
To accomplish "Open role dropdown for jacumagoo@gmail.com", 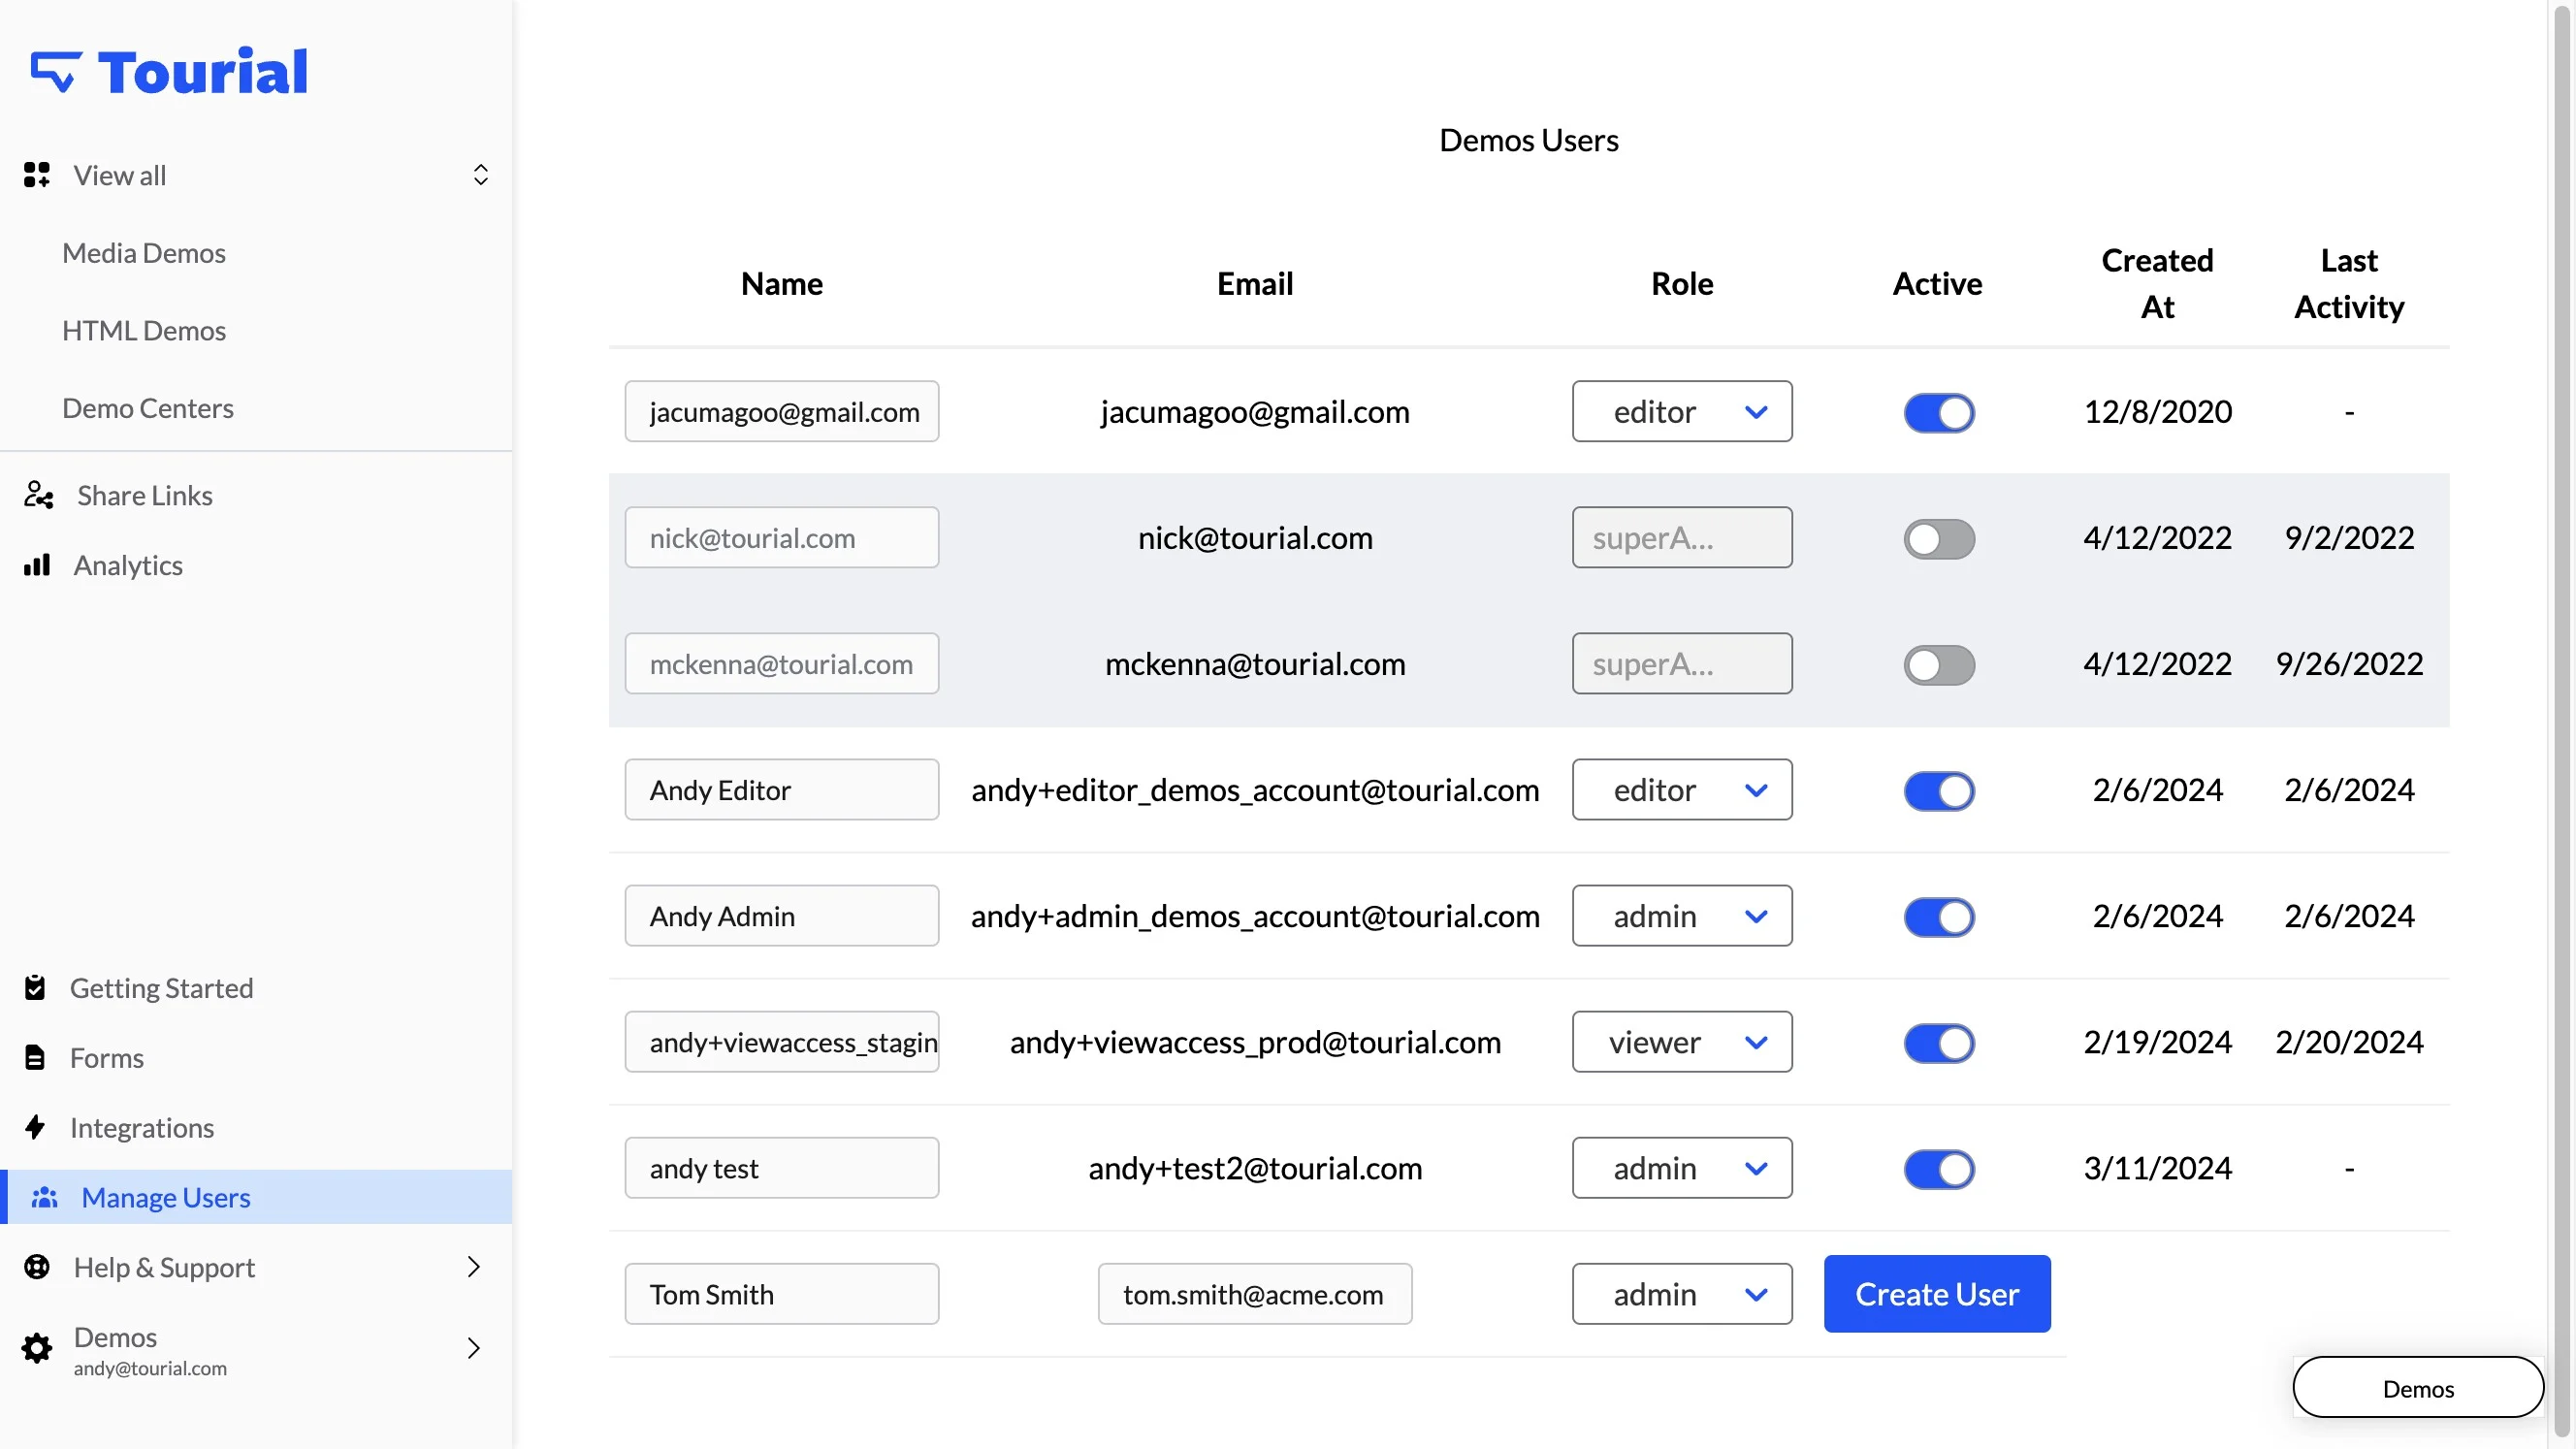I will (1682, 411).
